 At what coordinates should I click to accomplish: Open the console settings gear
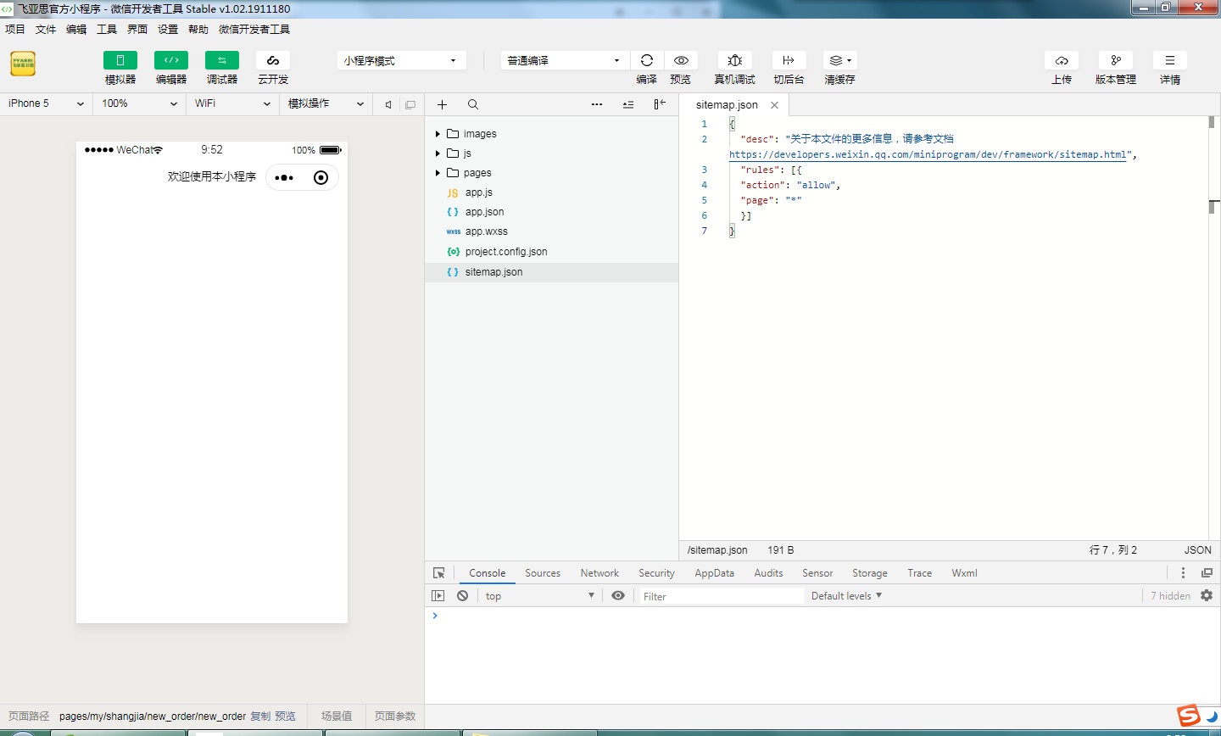tap(1207, 596)
